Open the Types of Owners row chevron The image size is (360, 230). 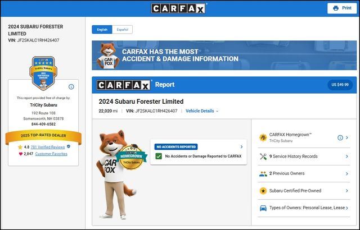coord(347,208)
